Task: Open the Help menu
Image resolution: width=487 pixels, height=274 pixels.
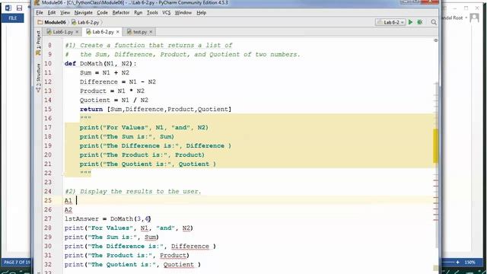Action: pos(201,13)
